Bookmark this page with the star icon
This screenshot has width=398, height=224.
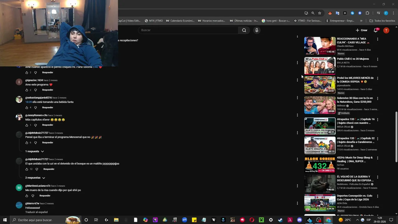click(x=319, y=13)
